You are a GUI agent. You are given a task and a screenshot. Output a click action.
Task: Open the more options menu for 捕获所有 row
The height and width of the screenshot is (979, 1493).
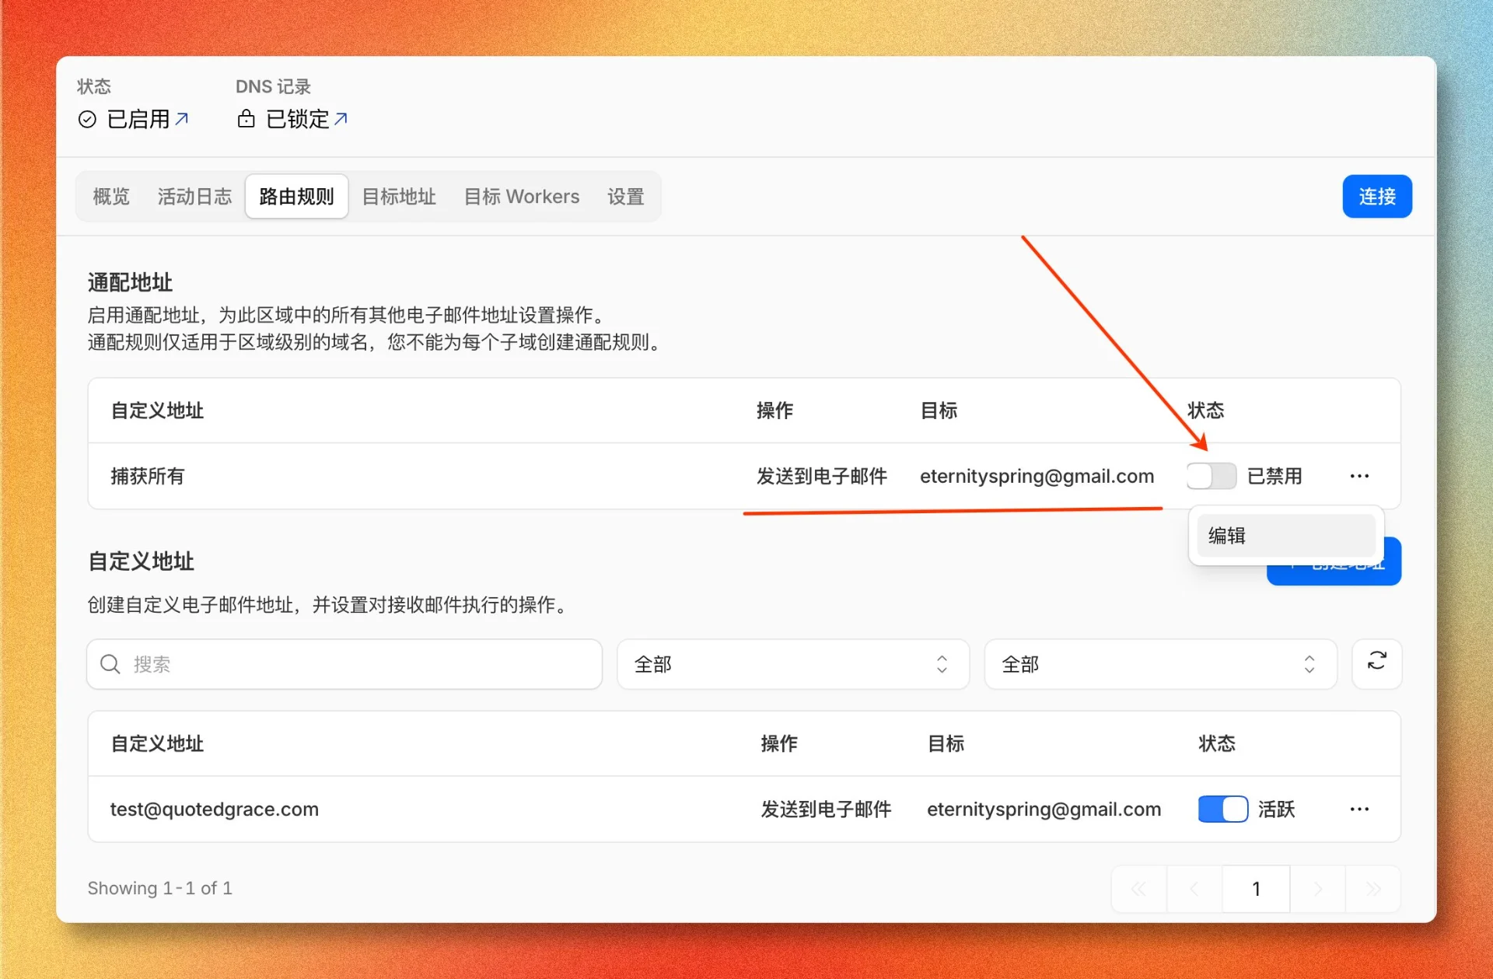[x=1359, y=476]
